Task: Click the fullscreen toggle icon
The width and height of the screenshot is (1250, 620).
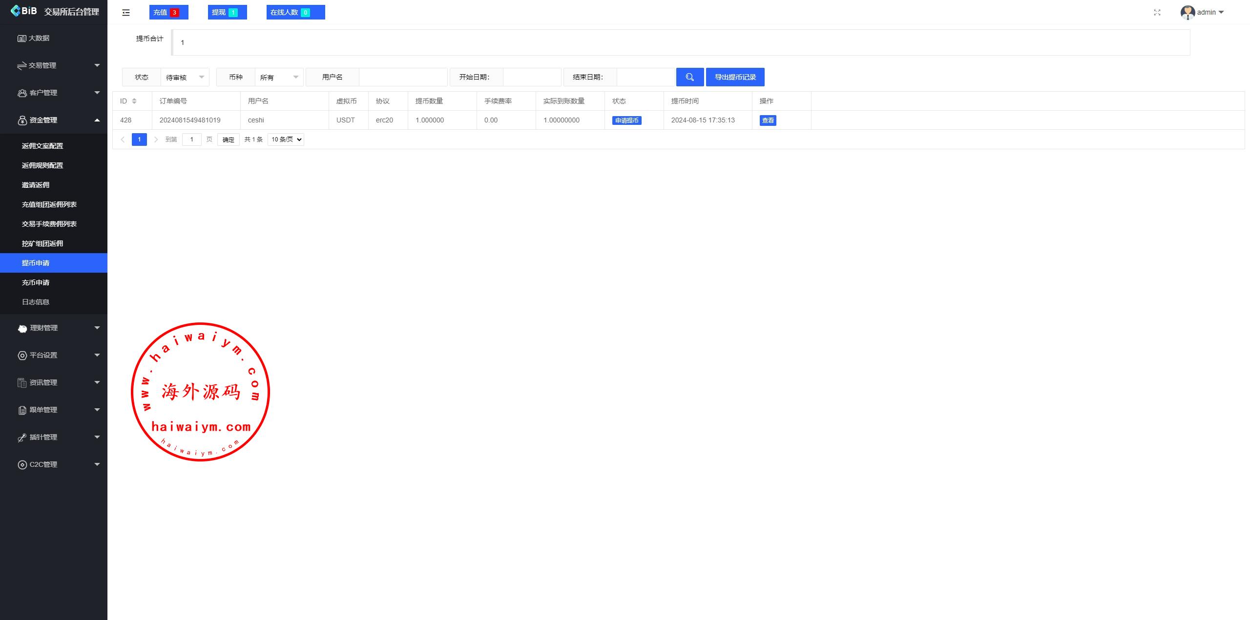Action: (1157, 13)
